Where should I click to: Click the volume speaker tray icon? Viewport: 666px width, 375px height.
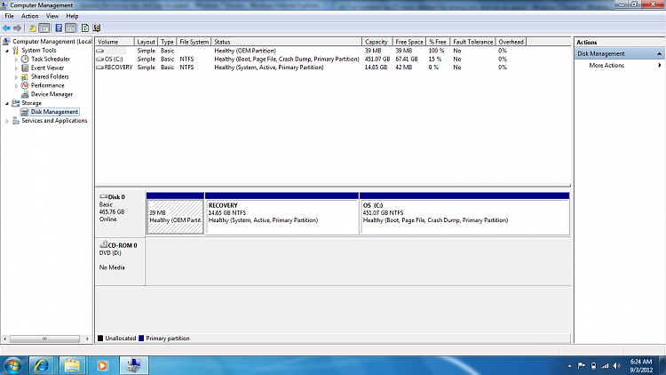coord(617,365)
